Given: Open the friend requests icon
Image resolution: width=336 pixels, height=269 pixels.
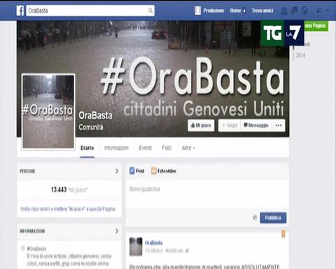Looking at the screenshot, I should [x=284, y=11].
